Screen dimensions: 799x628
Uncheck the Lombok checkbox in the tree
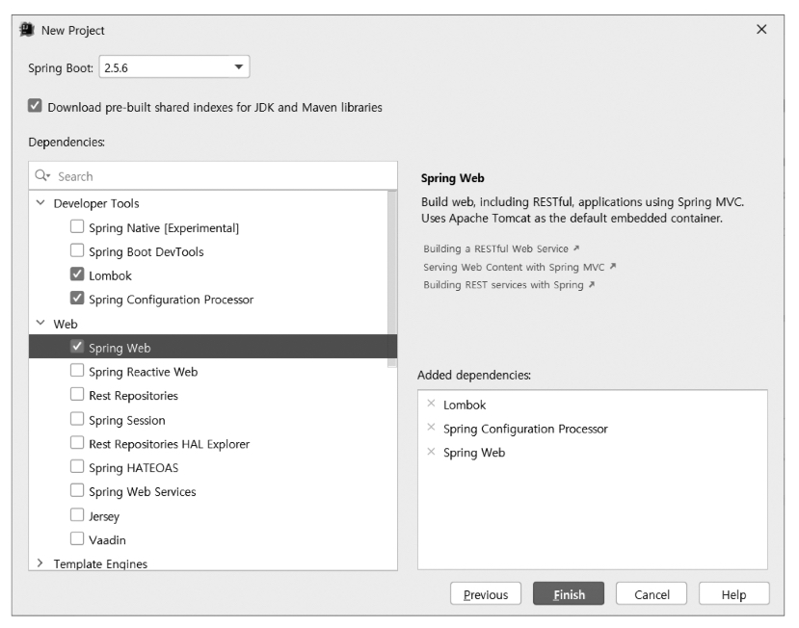point(77,274)
